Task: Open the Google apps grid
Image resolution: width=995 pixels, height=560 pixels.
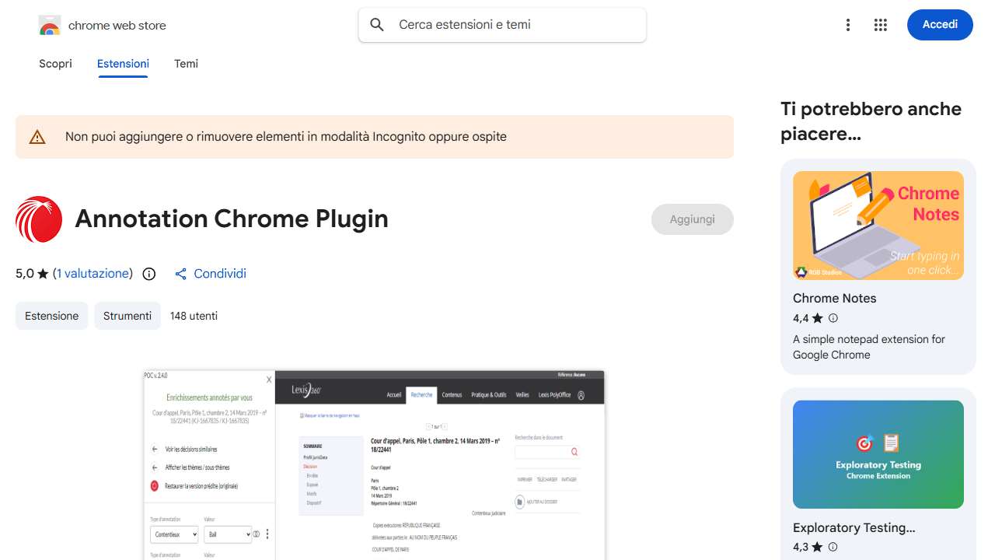Action: click(x=881, y=24)
